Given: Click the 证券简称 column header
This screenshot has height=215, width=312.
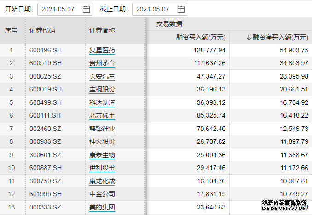Looking at the screenshot, I should (x=102, y=30).
